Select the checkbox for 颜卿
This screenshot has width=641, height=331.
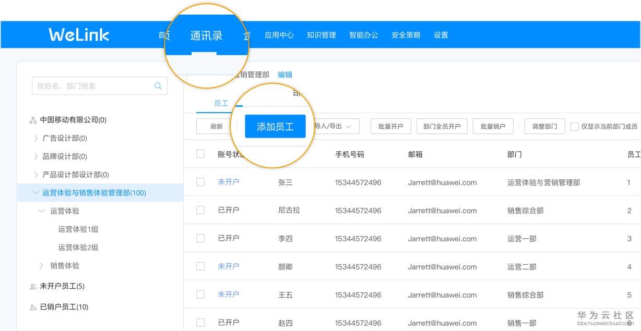[x=200, y=266]
